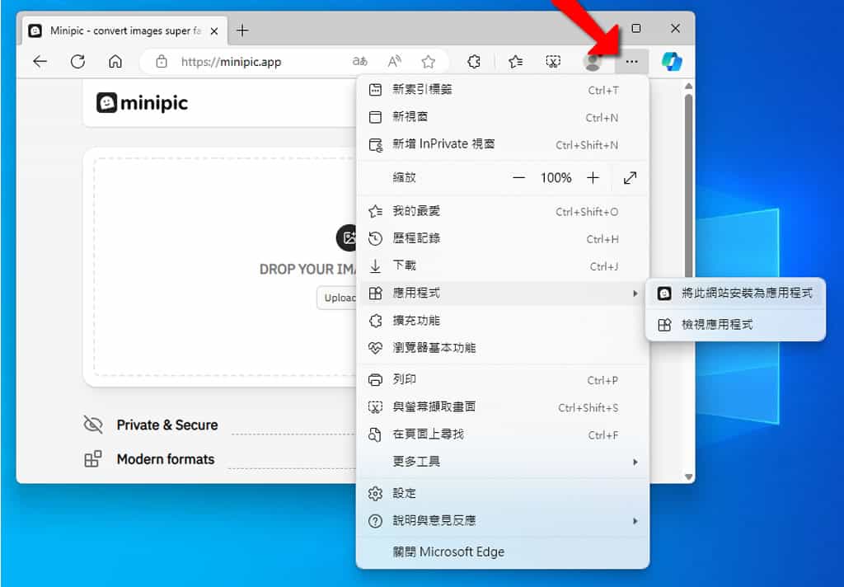Zoom out with the minus button

[519, 178]
